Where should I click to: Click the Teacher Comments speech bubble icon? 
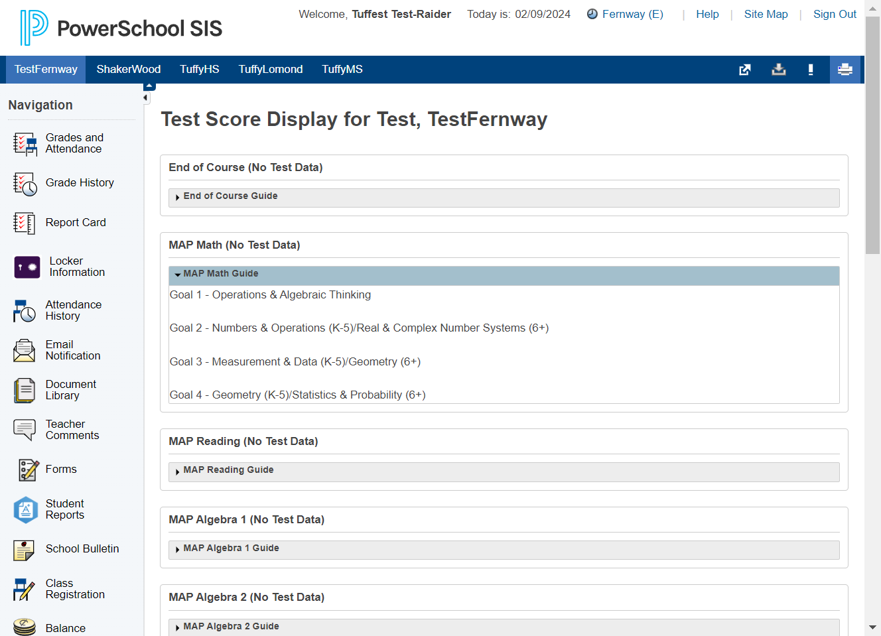click(25, 430)
